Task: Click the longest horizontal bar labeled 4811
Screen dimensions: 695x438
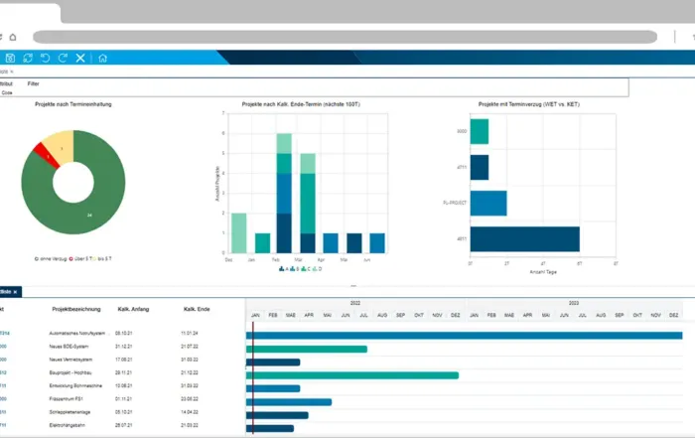Action: (x=525, y=239)
